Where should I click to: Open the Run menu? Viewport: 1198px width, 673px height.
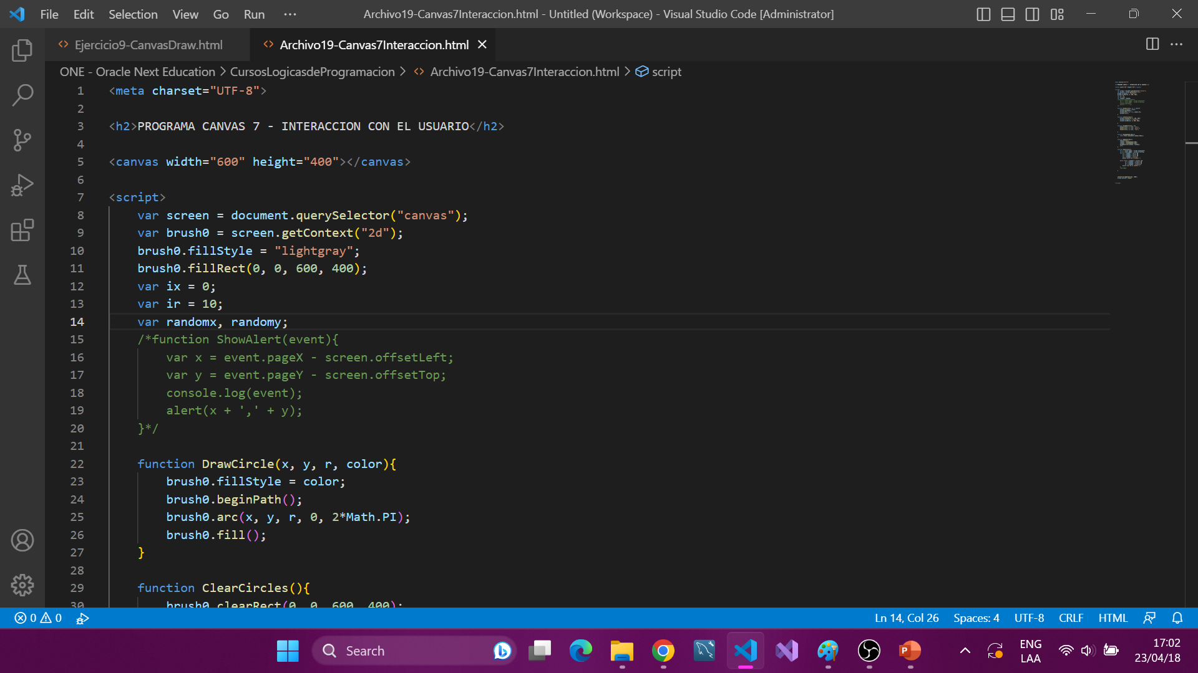point(254,14)
